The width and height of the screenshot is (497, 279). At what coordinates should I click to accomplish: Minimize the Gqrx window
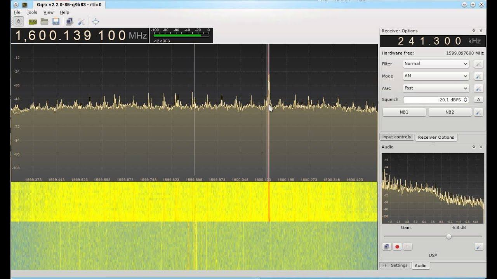point(464,5)
